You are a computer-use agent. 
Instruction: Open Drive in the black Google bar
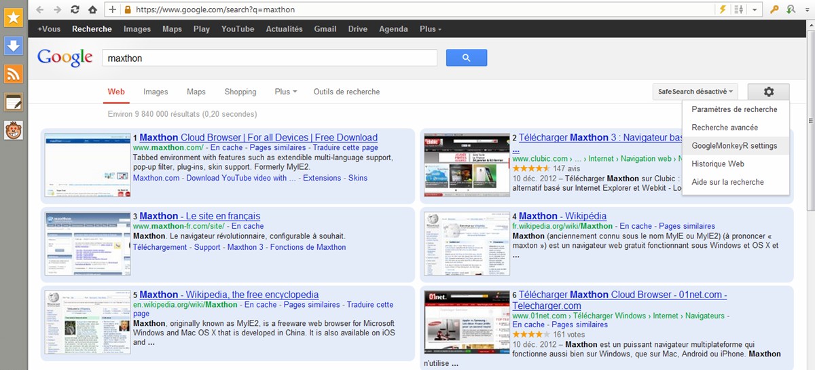click(358, 29)
